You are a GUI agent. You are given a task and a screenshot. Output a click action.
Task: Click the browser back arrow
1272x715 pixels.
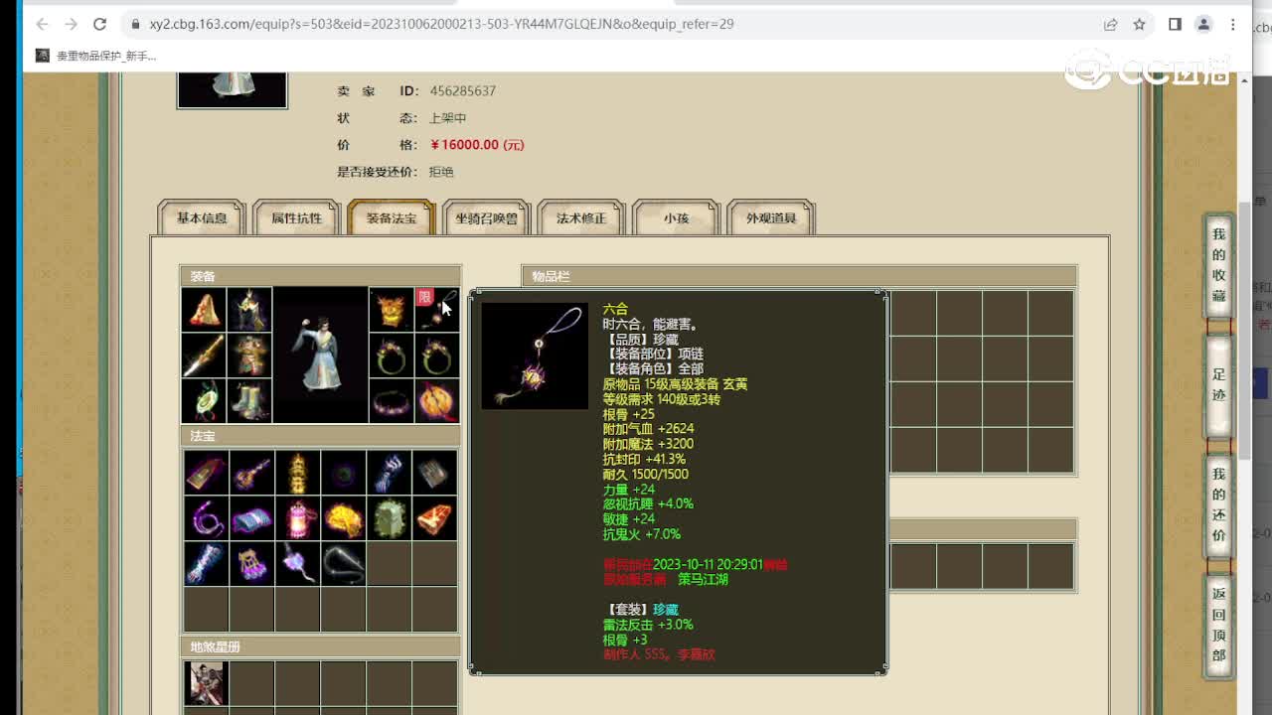(x=42, y=24)
